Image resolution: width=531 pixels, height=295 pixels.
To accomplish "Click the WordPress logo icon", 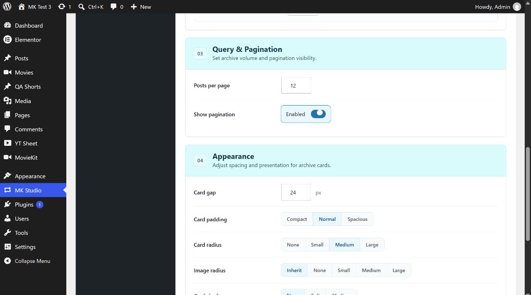I will coord(7,7).
